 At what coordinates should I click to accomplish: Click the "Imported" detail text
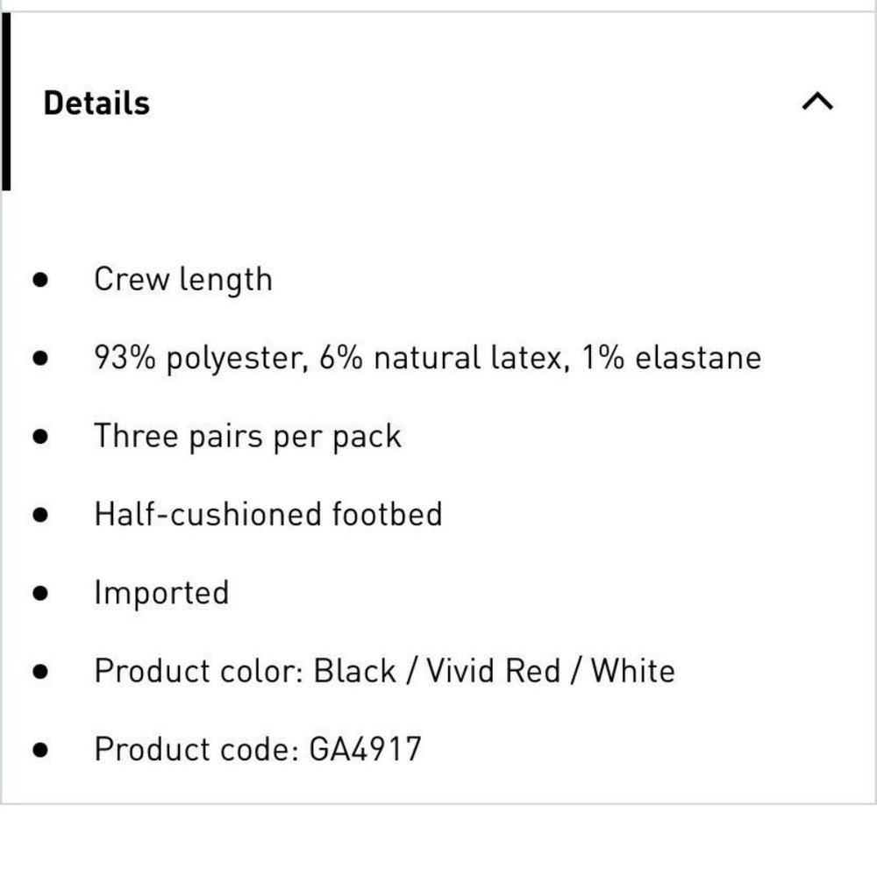click(161, 593)
